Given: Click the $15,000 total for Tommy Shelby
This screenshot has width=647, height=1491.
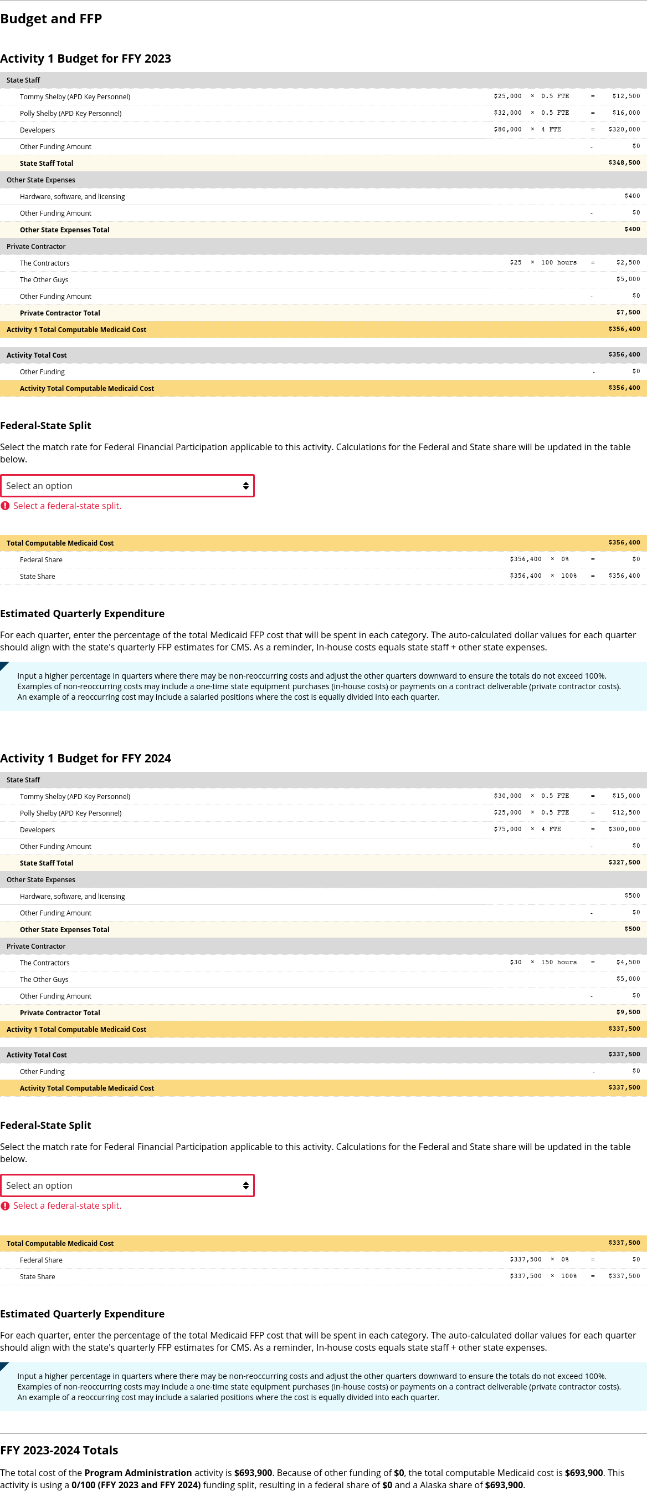Looking at the screenshot, I should tap(626, 796).
